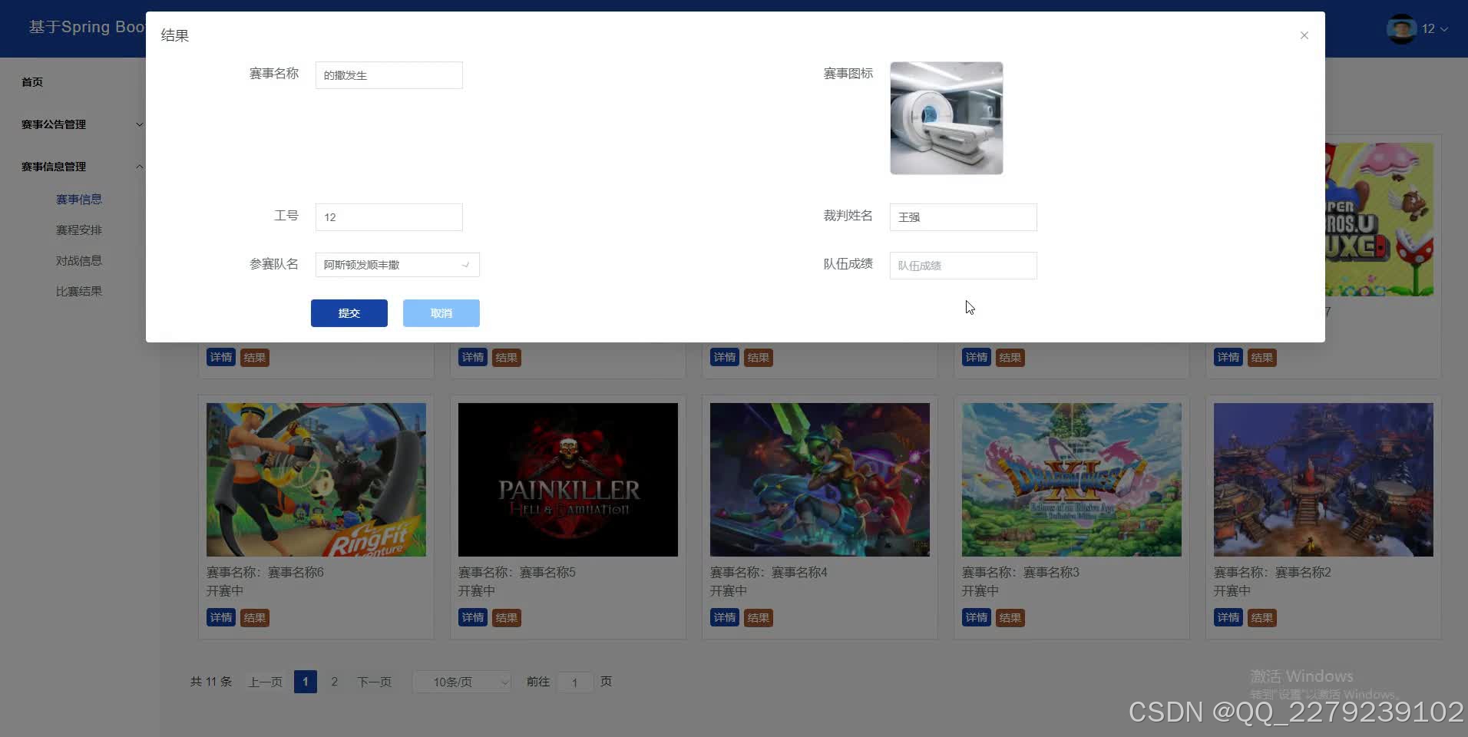Click the 共 11 条 total count text
The image size is (1468, 737).
211,682
